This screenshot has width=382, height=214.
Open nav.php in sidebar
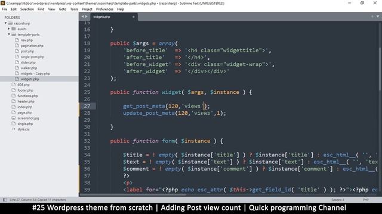(x=27, y=40)
